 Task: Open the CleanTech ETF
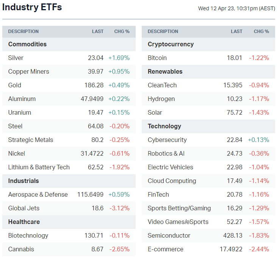click(162, 85)
